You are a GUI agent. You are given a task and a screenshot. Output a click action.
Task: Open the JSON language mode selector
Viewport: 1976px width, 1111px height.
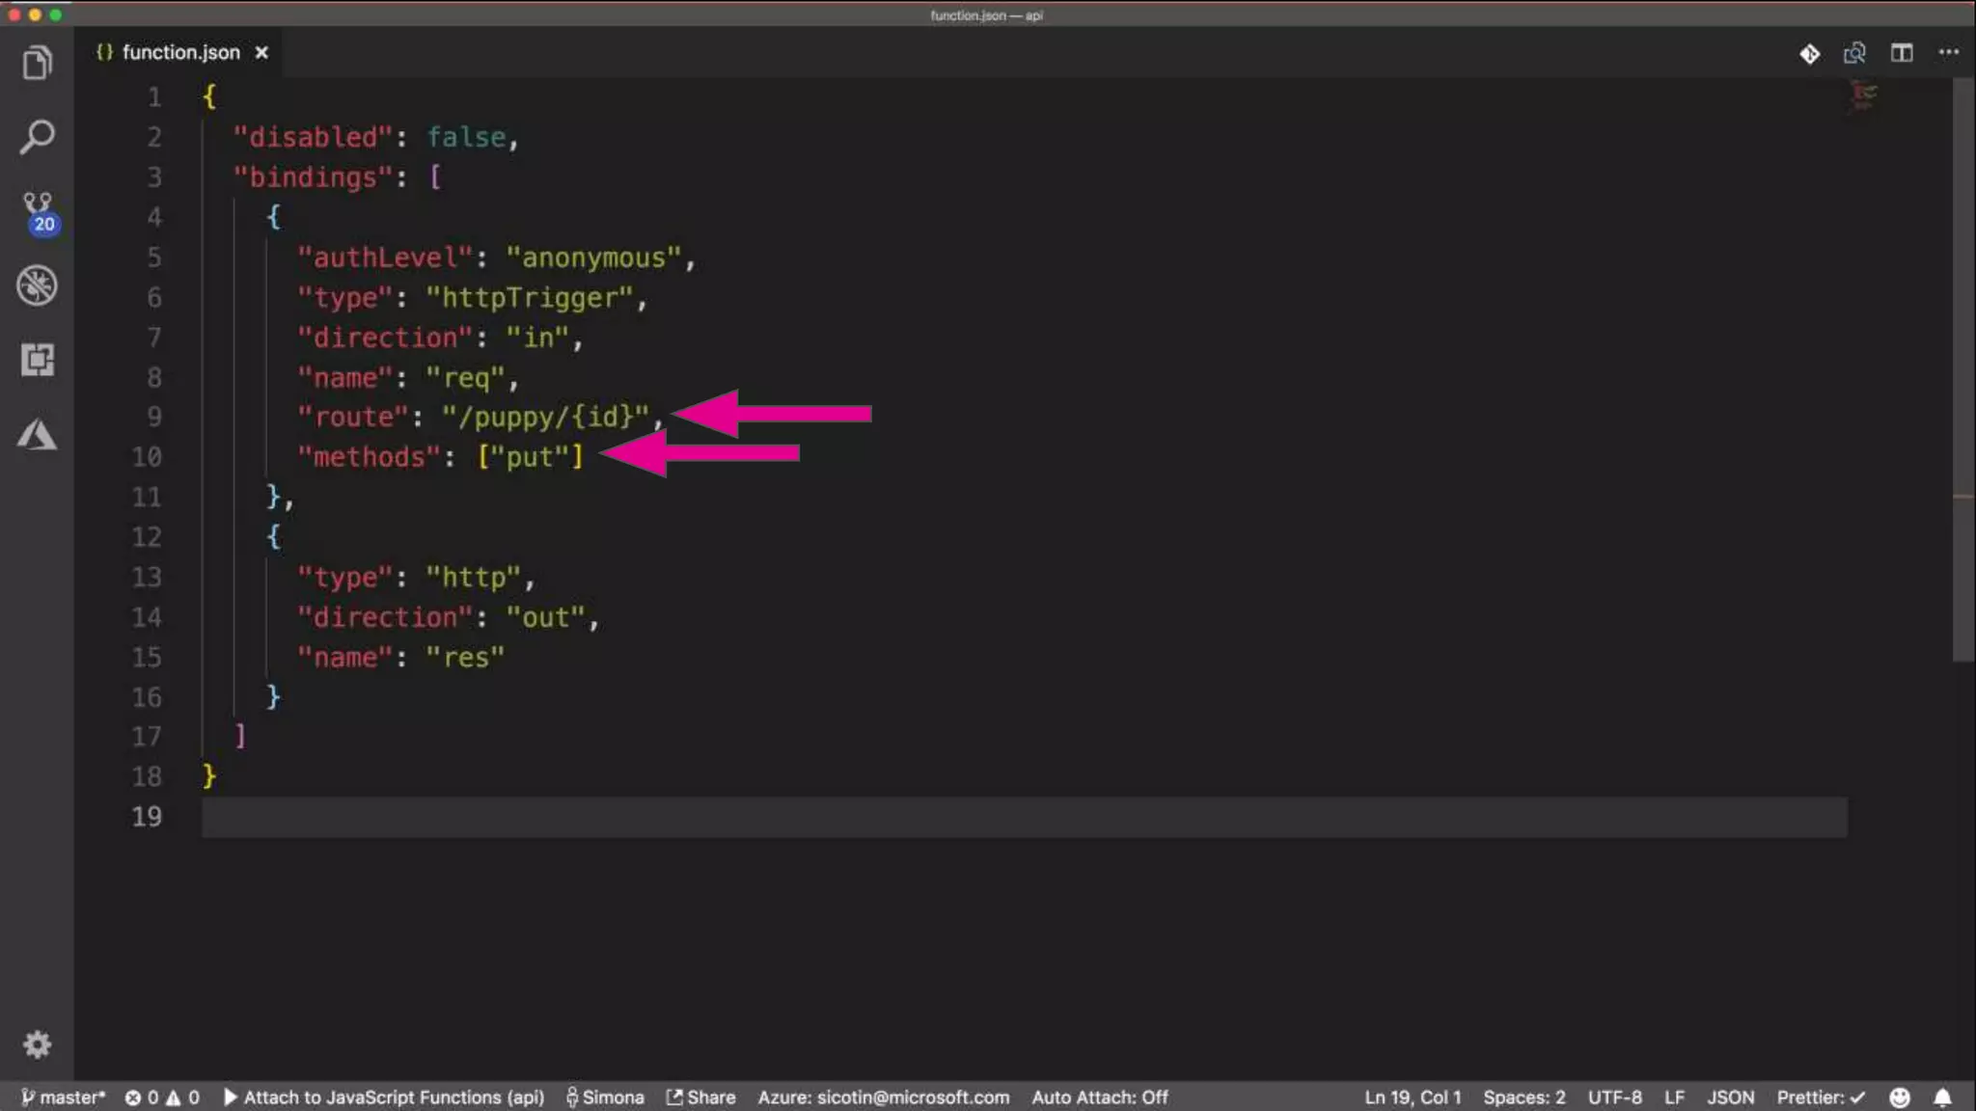(x=1730, y=1097)
